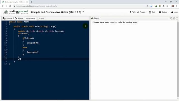This screenshot has width=179, height=101.
Task: Click the Edit pencil icon in header
Action: 150,12
